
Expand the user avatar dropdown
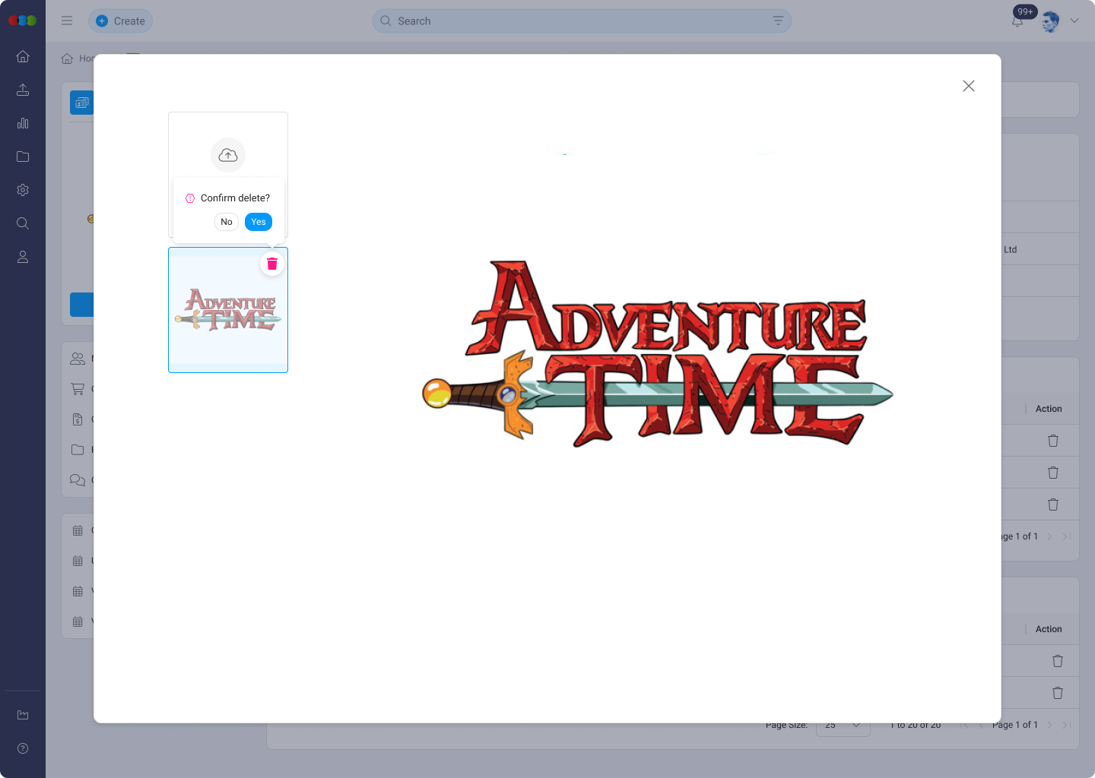[x=1074, y=21]
